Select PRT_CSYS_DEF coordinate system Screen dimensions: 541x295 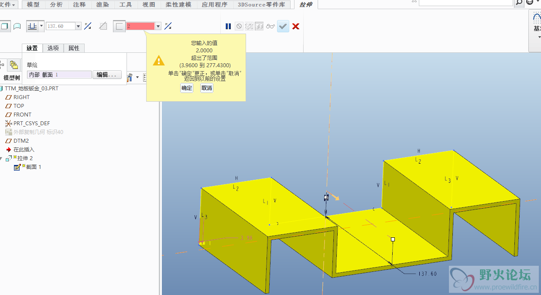point(27,123)
